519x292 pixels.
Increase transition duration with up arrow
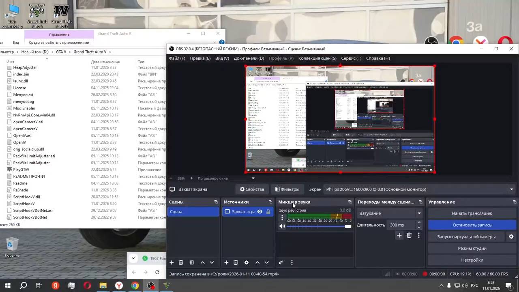pos(419,222)
